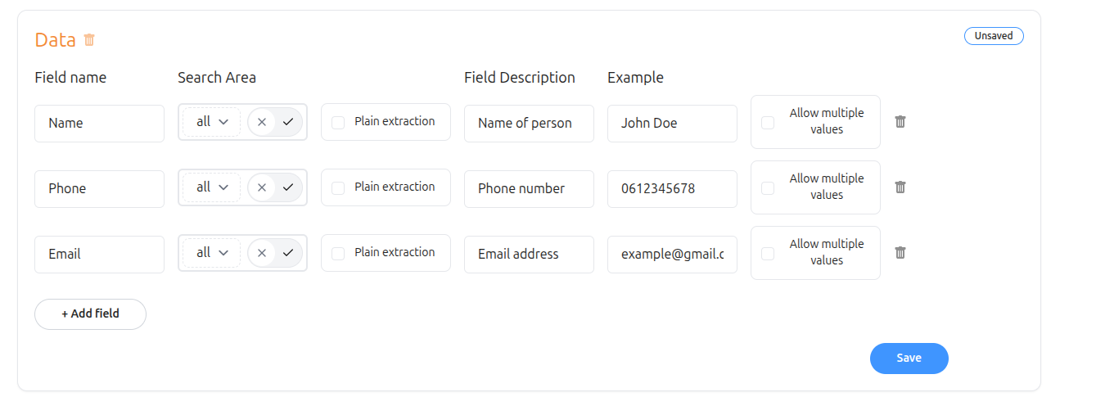Save the data fields
Image resolution: width=1096 pixels, height=397 pixels.
click(x=909, y=359)
